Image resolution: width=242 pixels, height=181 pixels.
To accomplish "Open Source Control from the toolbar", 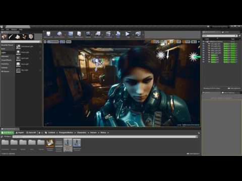I will (x=59, y=35).
